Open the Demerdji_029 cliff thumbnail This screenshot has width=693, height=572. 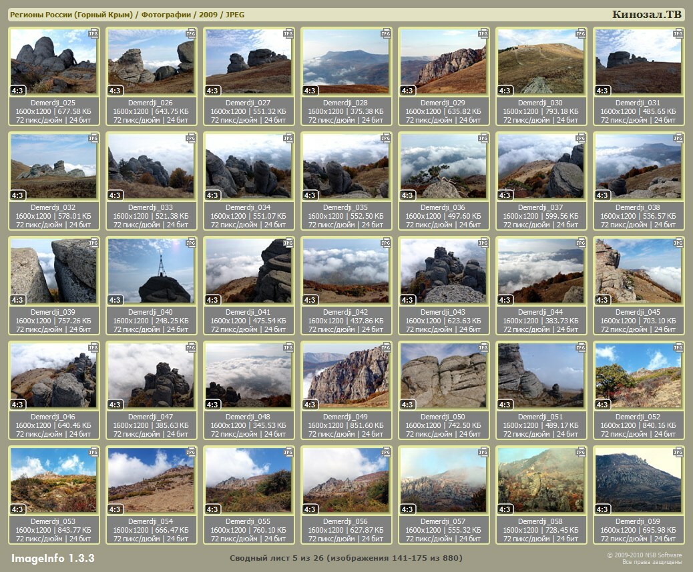(443, 61)
